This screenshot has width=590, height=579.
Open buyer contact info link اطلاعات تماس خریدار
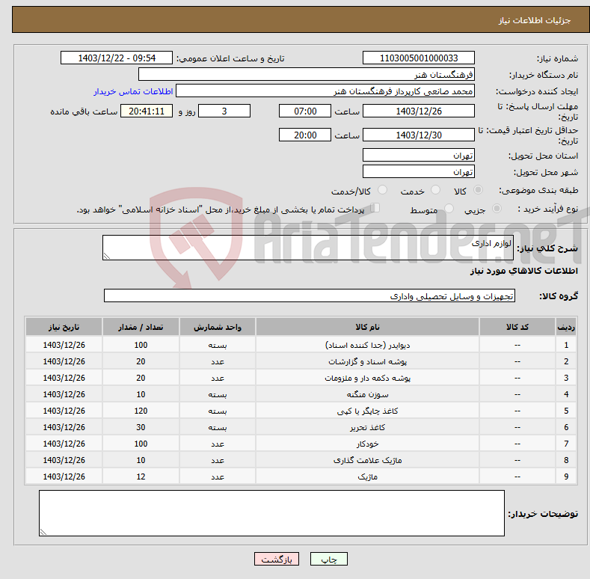(x=133, y=91)
